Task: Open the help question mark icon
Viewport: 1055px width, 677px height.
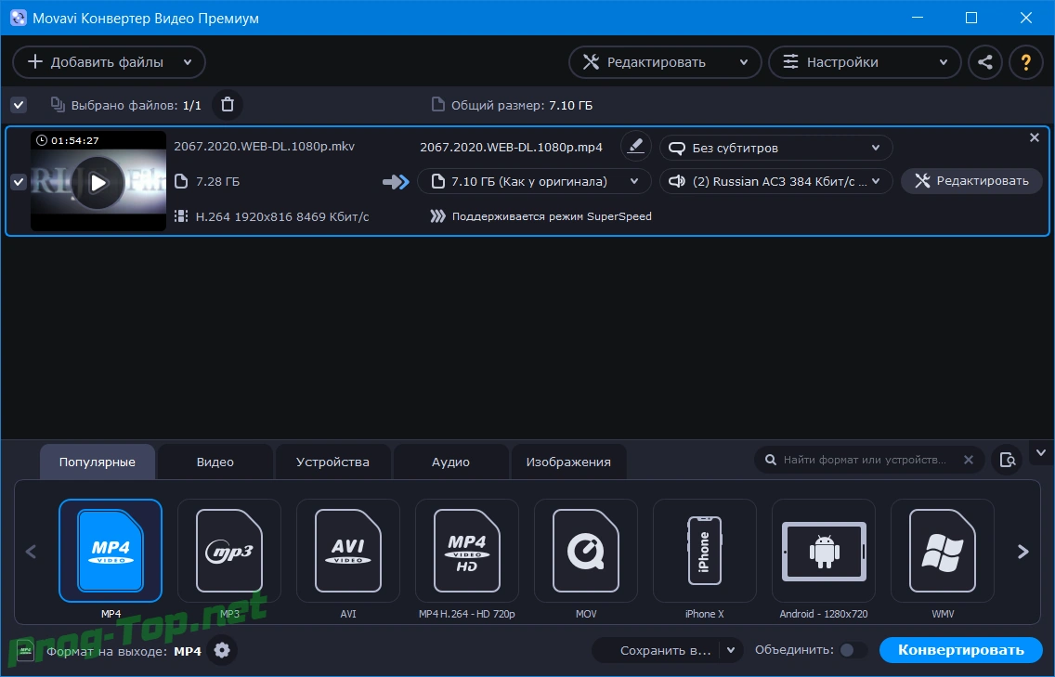Action: point(1025,62)
